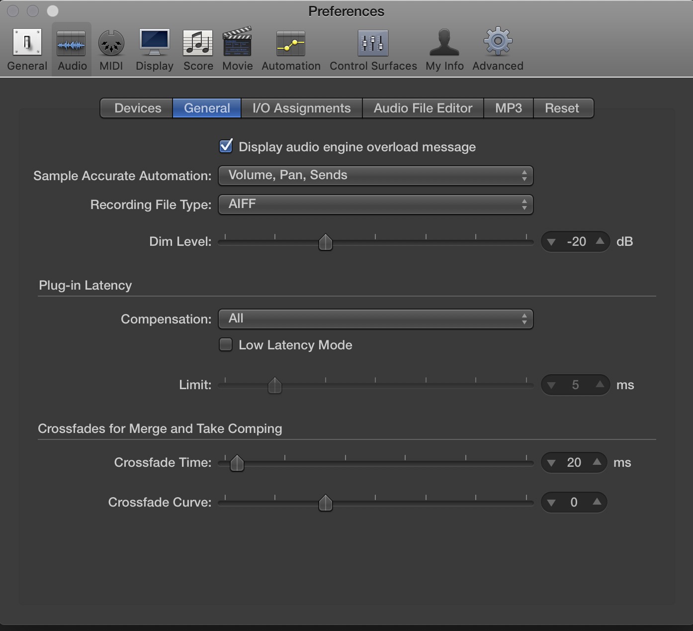
Task: Click the Dim Level slider handle
Action: [326, 242]
